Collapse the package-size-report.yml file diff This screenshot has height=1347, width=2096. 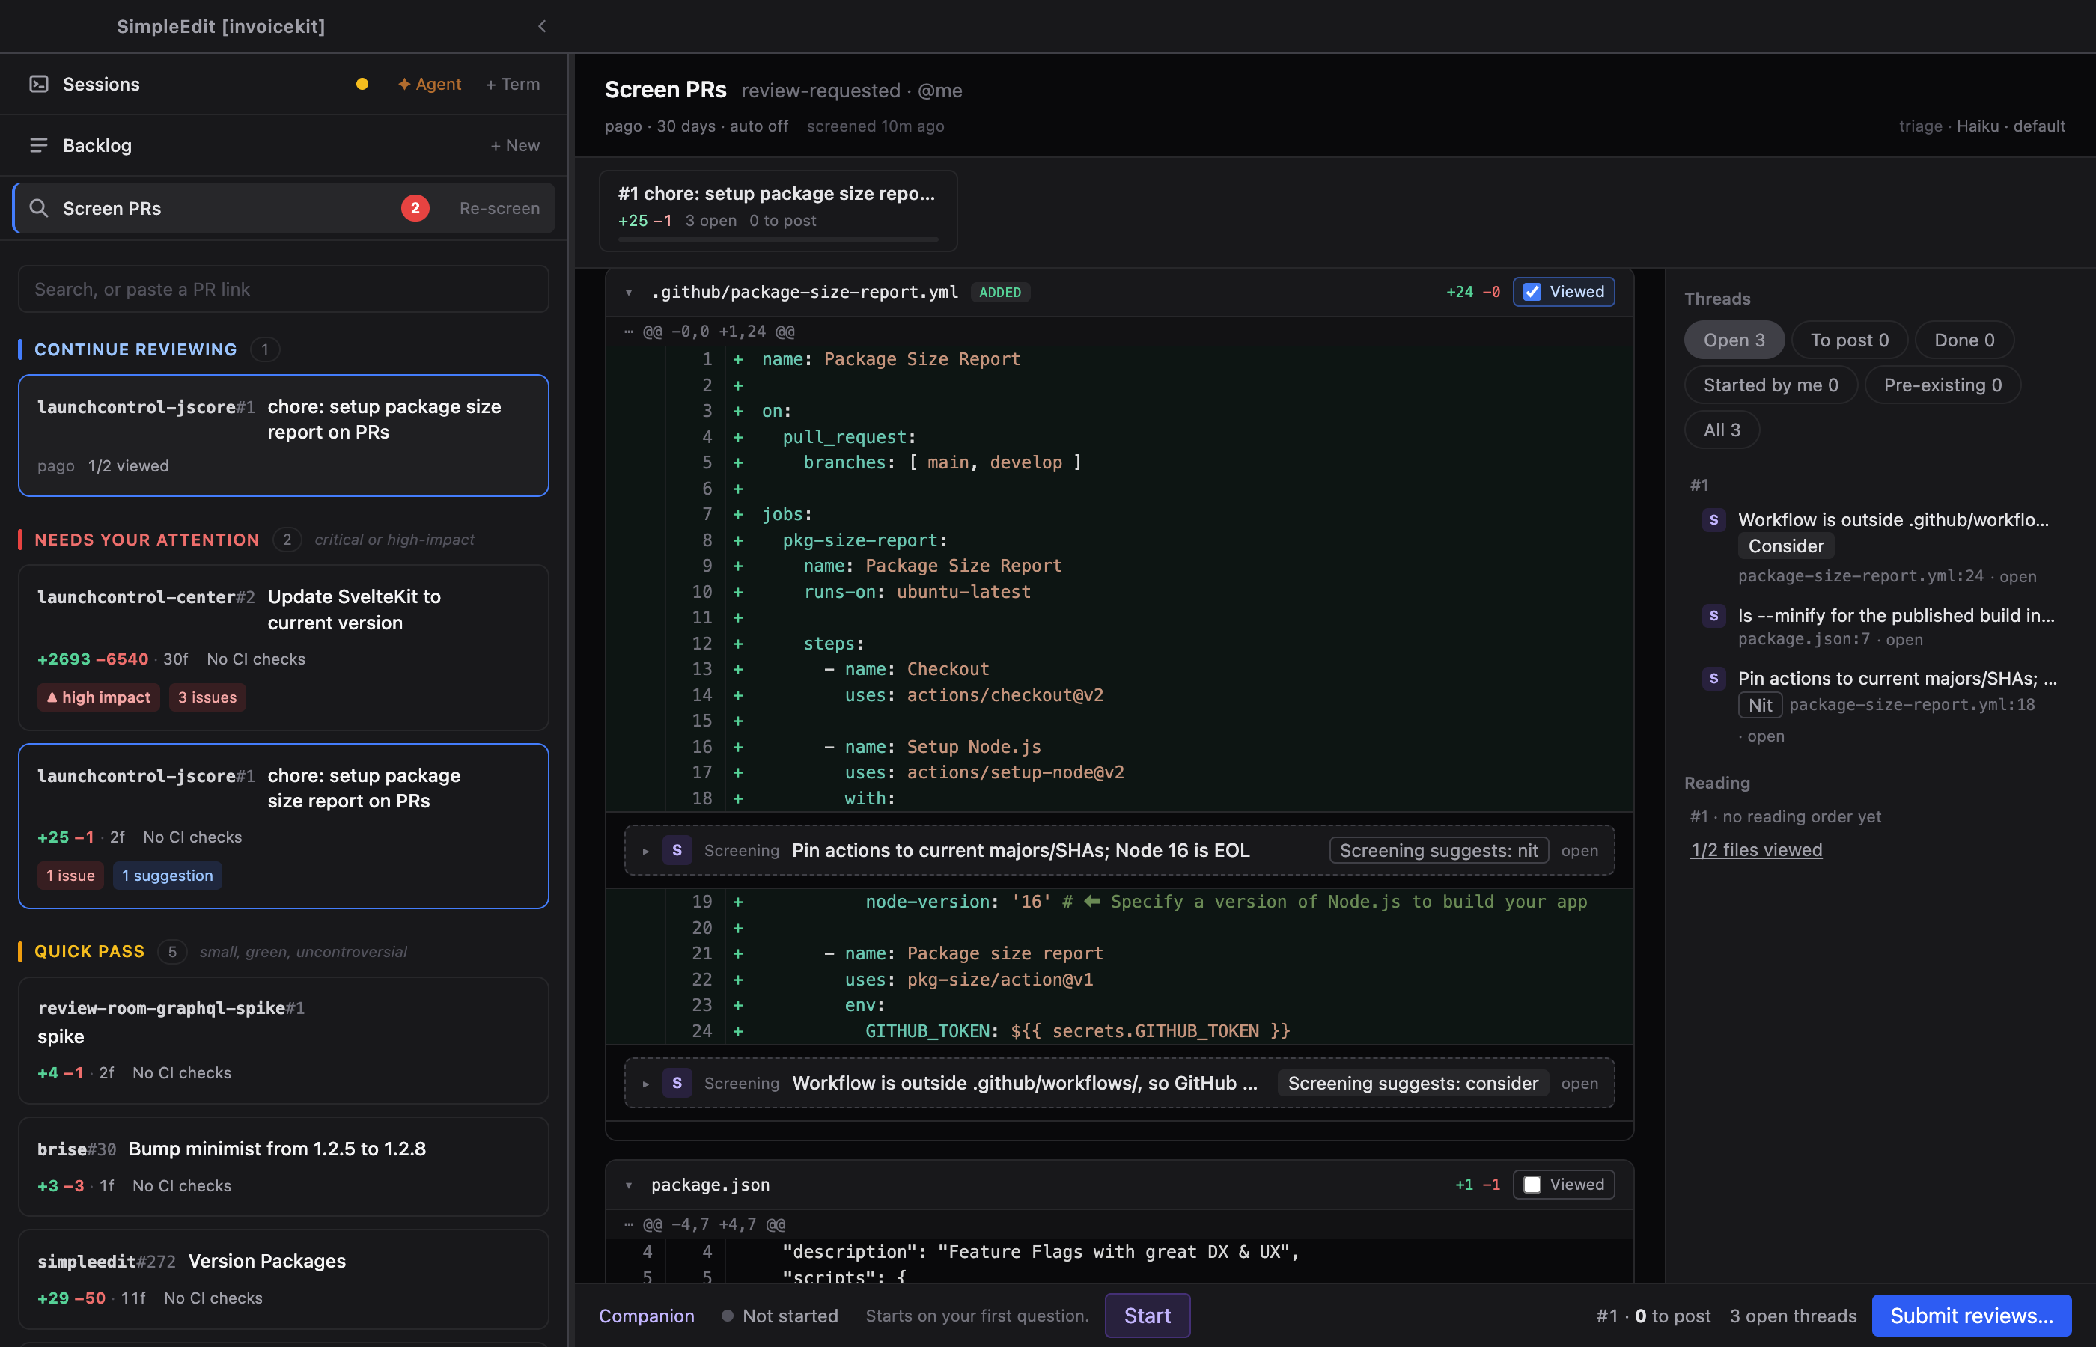(629, 292)
